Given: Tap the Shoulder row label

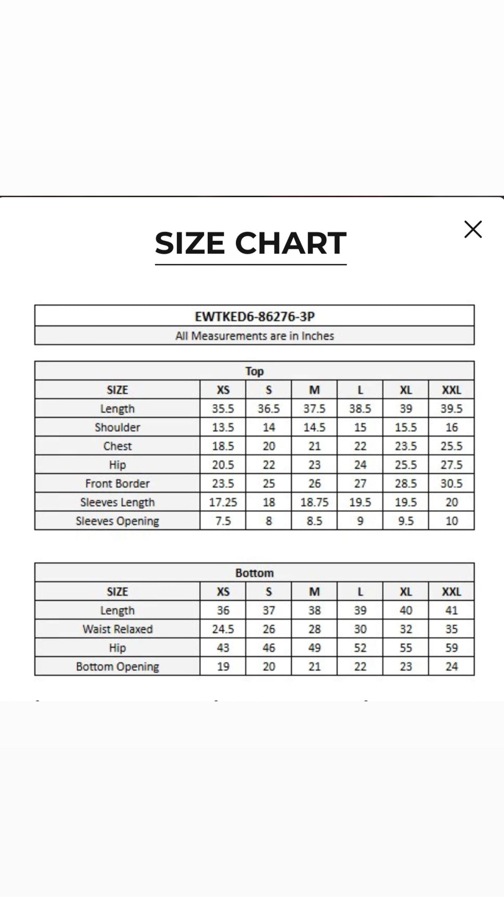Looking at the screenshot, I should [118, 427].
